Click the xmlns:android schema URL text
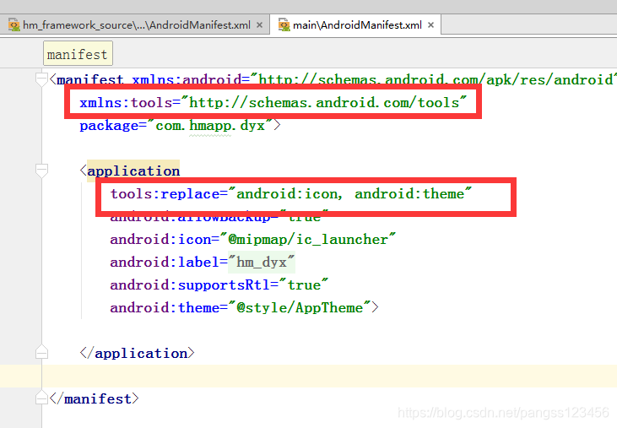Screen dimensions: 617x428 (435, 80)
